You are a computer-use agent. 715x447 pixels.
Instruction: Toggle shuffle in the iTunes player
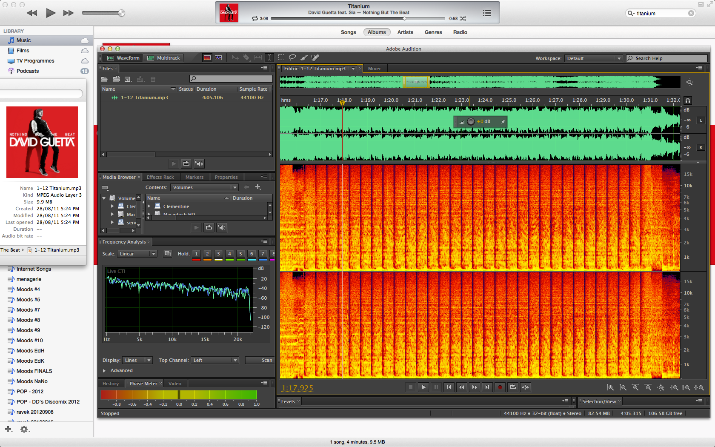pyautogui.click(x=463, y=18)
